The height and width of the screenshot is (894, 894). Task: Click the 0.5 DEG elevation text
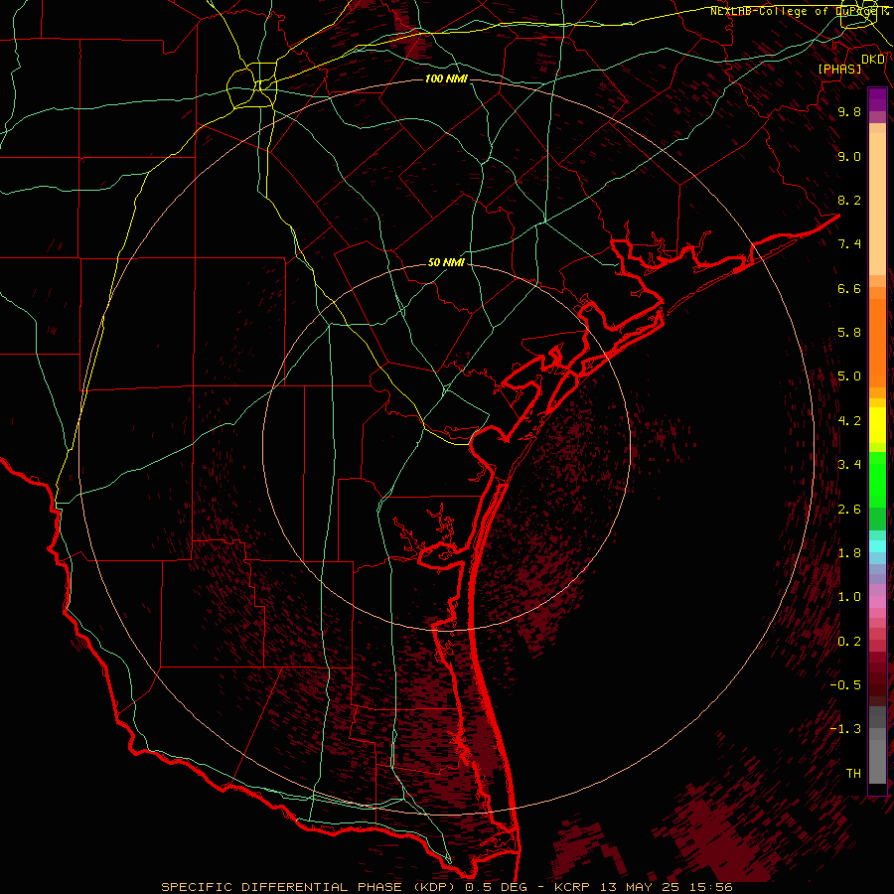(494, 887)
